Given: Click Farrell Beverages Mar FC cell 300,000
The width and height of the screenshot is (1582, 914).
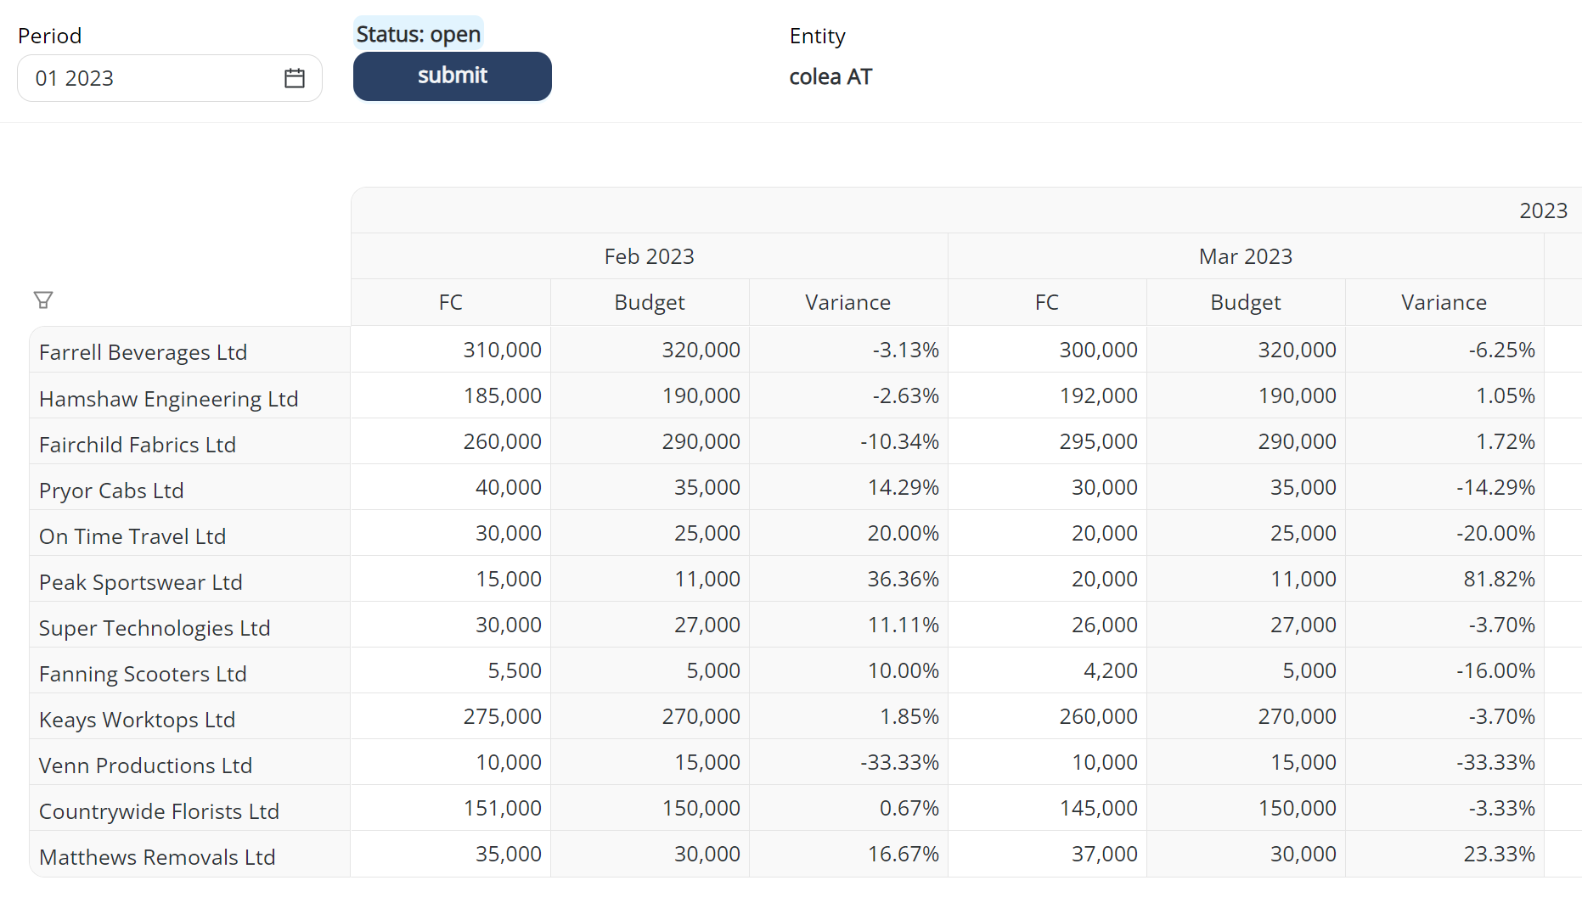Looking at the screenshot, I should [x=1047, y=350].
